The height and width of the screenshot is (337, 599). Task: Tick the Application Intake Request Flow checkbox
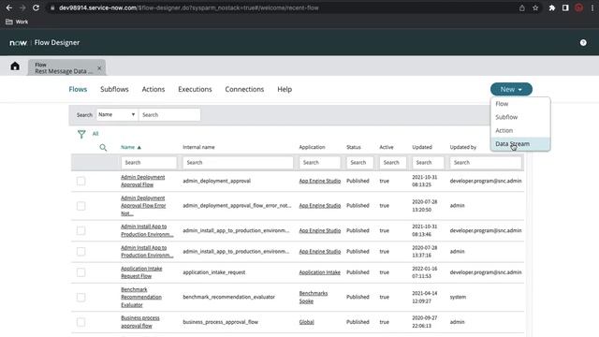81,272
